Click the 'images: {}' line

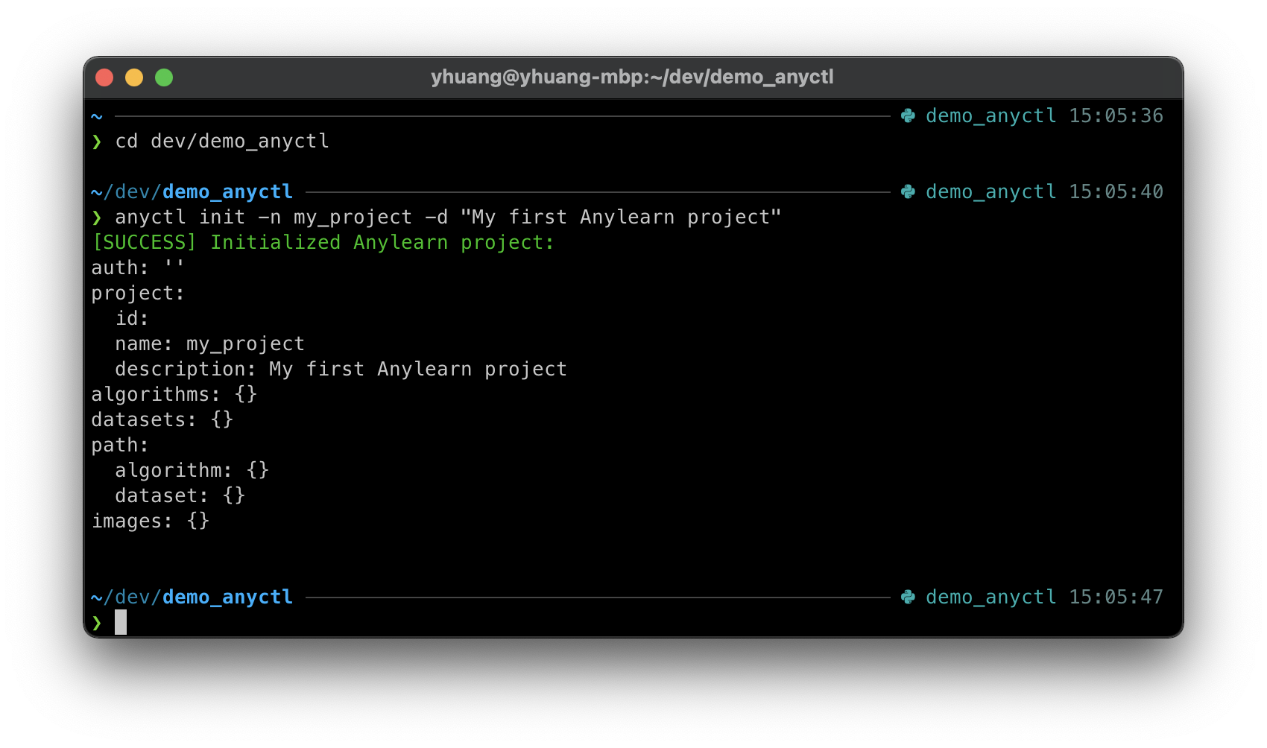150,521
